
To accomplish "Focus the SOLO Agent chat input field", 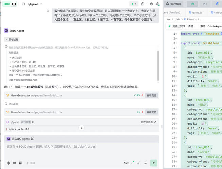I will pyautogui.click(x=81, y=151).
